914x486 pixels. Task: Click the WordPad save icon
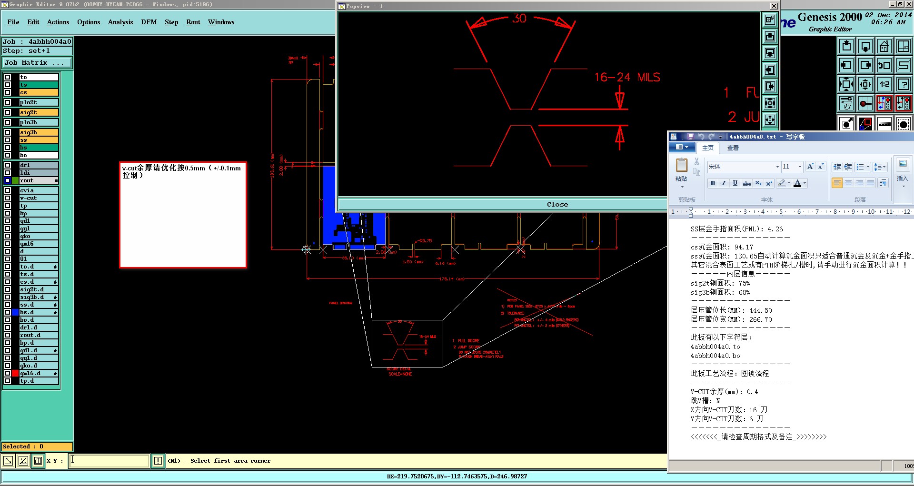[690, 137]
